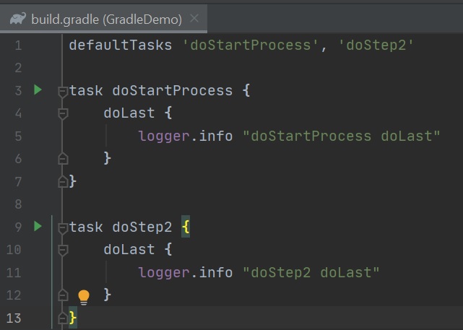Click the yellow lightbulb quick-fix icon

point(84,295)
